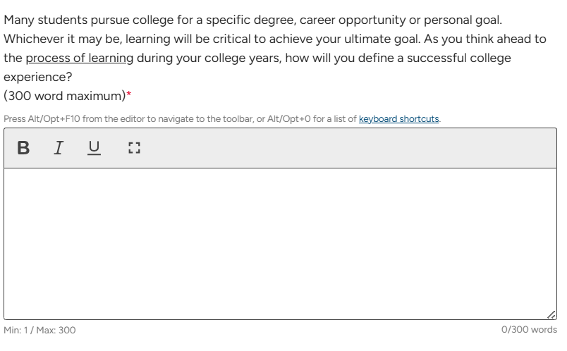Toggle italic text formatting

59,148
